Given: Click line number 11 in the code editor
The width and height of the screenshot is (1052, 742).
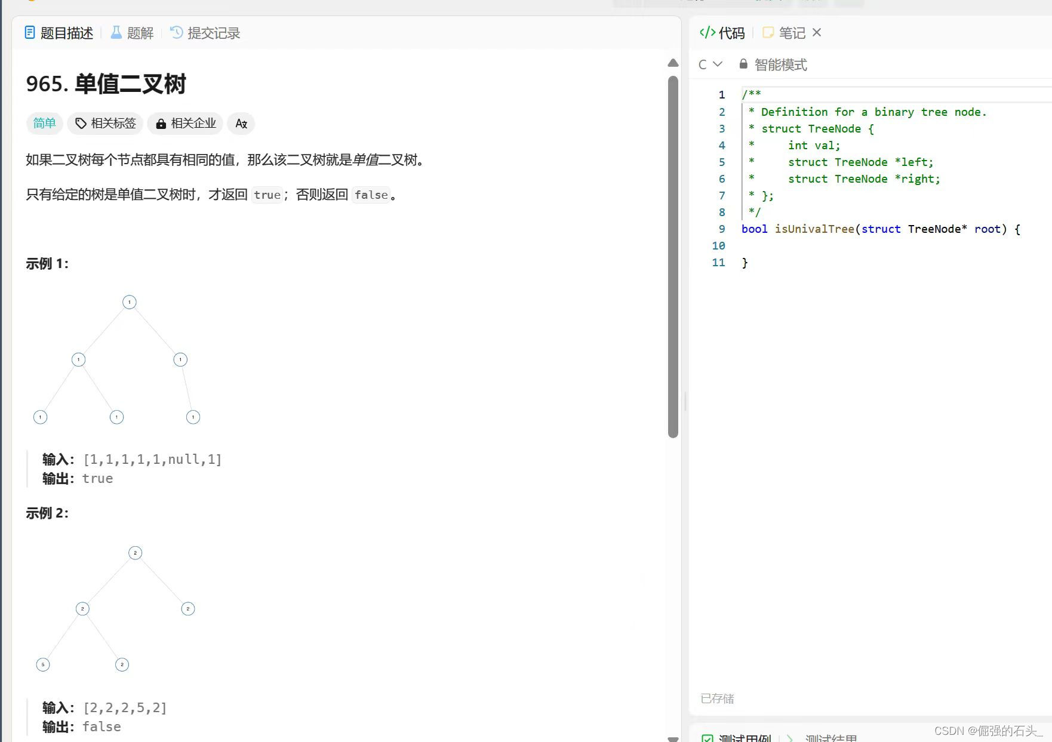Looking at the screenshot, I should 718,263.
